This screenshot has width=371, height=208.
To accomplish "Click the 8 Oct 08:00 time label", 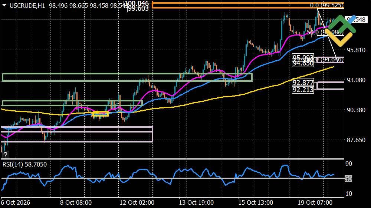I will 76,202.
